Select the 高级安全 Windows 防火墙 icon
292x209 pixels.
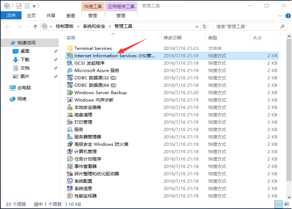(x=70, y=144)
